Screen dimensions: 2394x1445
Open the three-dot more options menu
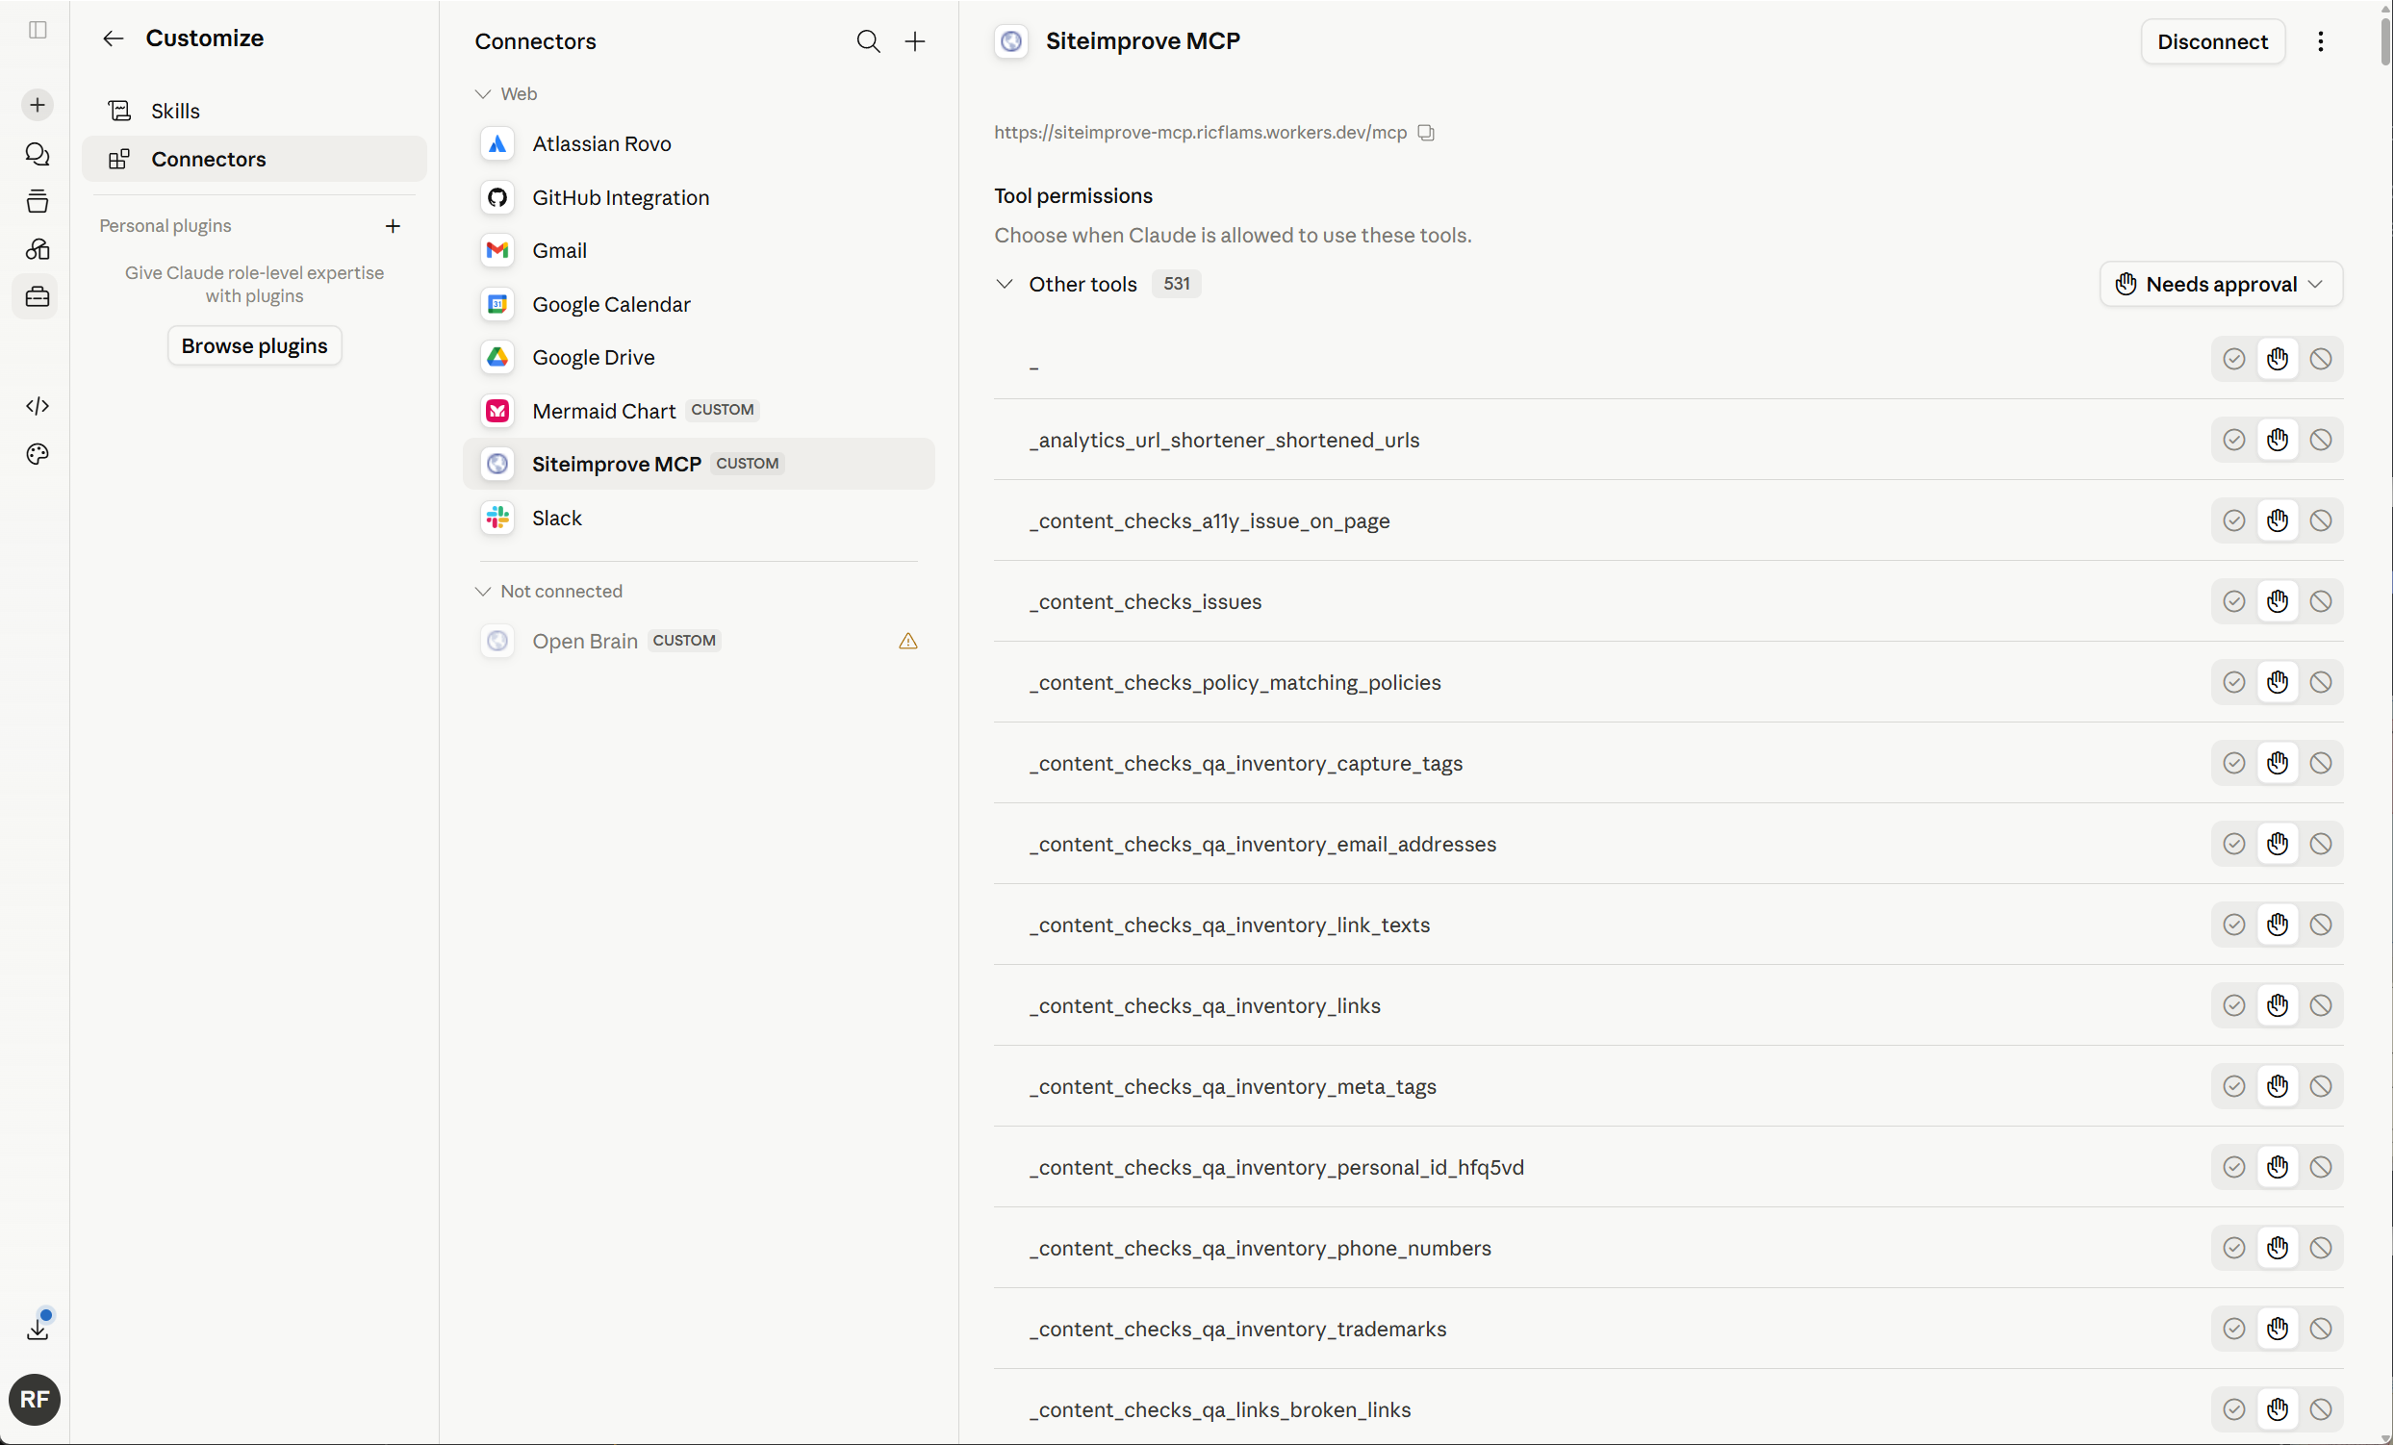point(2320,40)
